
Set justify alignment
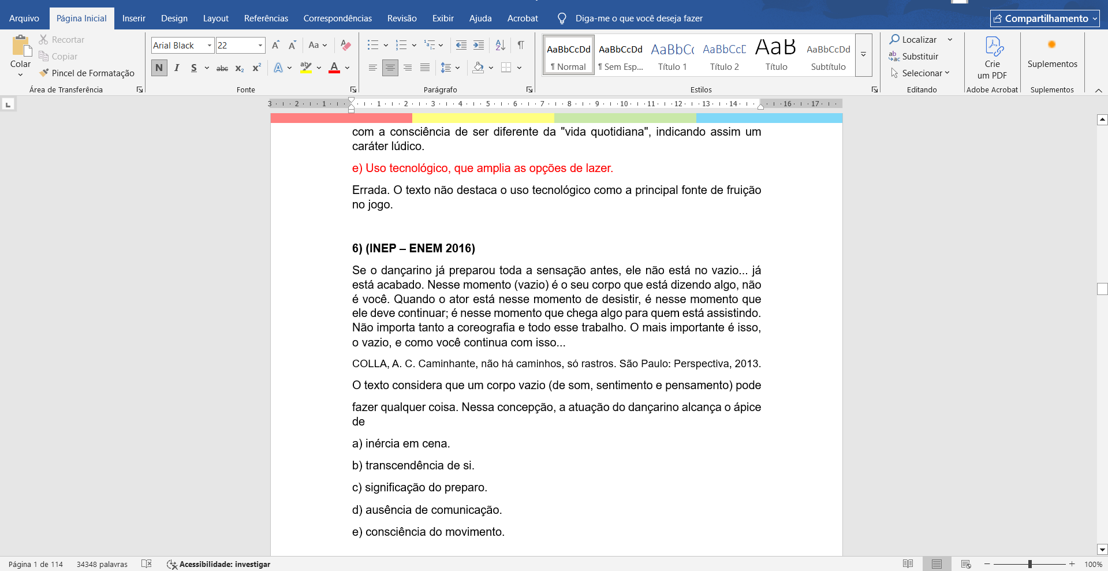pyautogui.click(x=425, y=68)
